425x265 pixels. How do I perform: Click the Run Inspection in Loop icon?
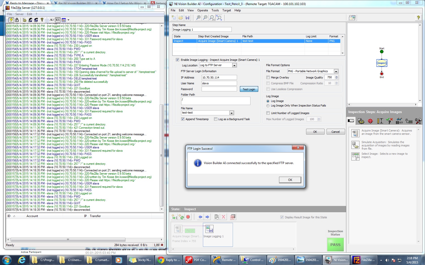pos(181,217)
